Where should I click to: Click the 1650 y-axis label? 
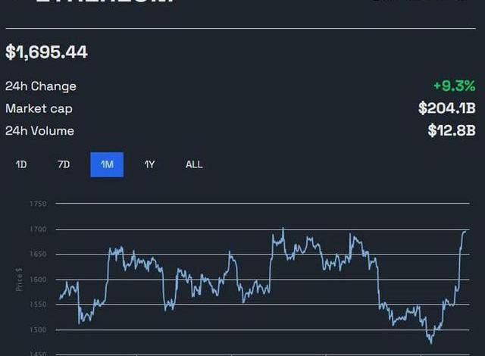[x=39, y=255]
